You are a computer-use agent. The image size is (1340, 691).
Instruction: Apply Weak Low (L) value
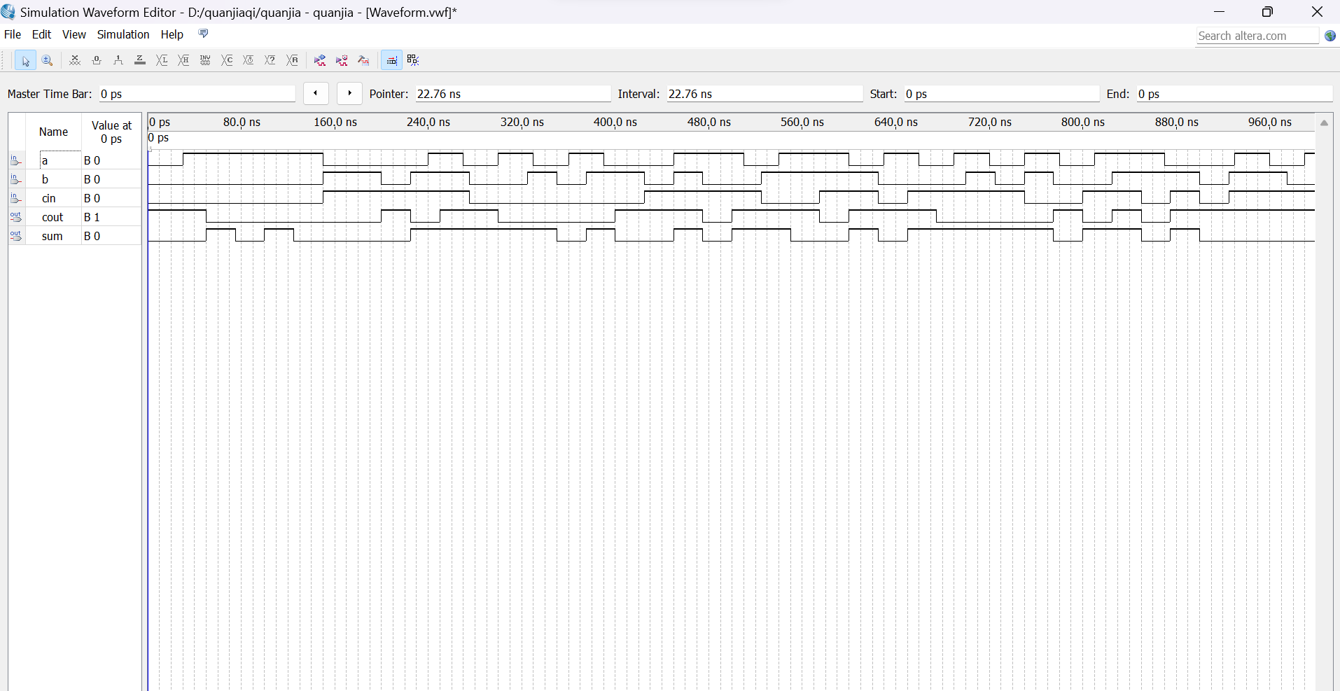coord(162,60)
